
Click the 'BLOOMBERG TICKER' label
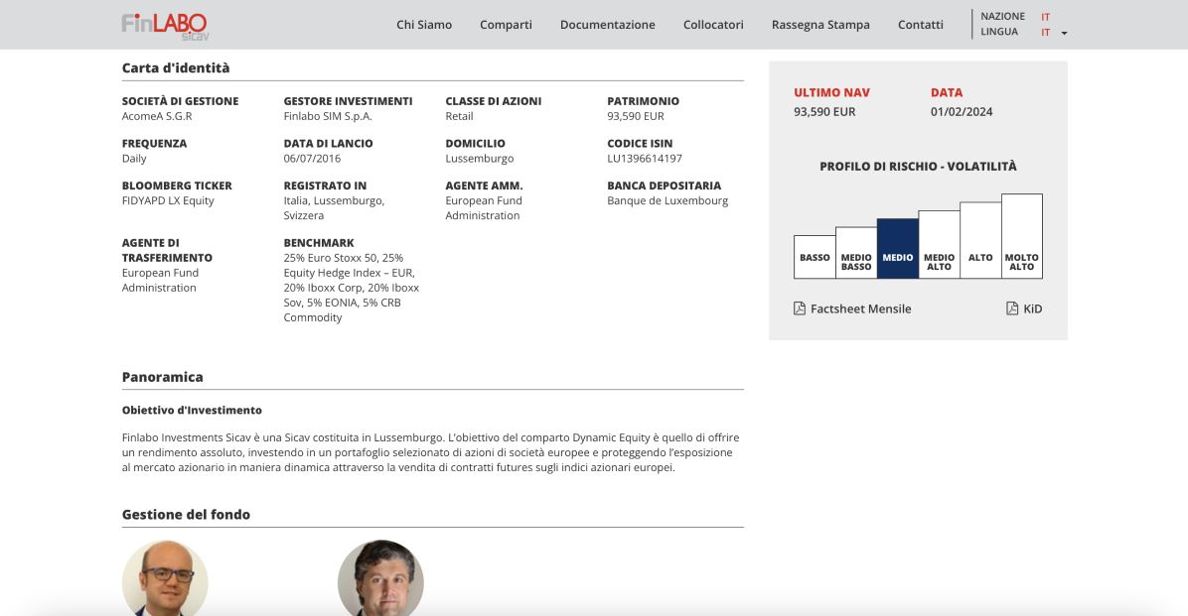[x=177, y=186]
